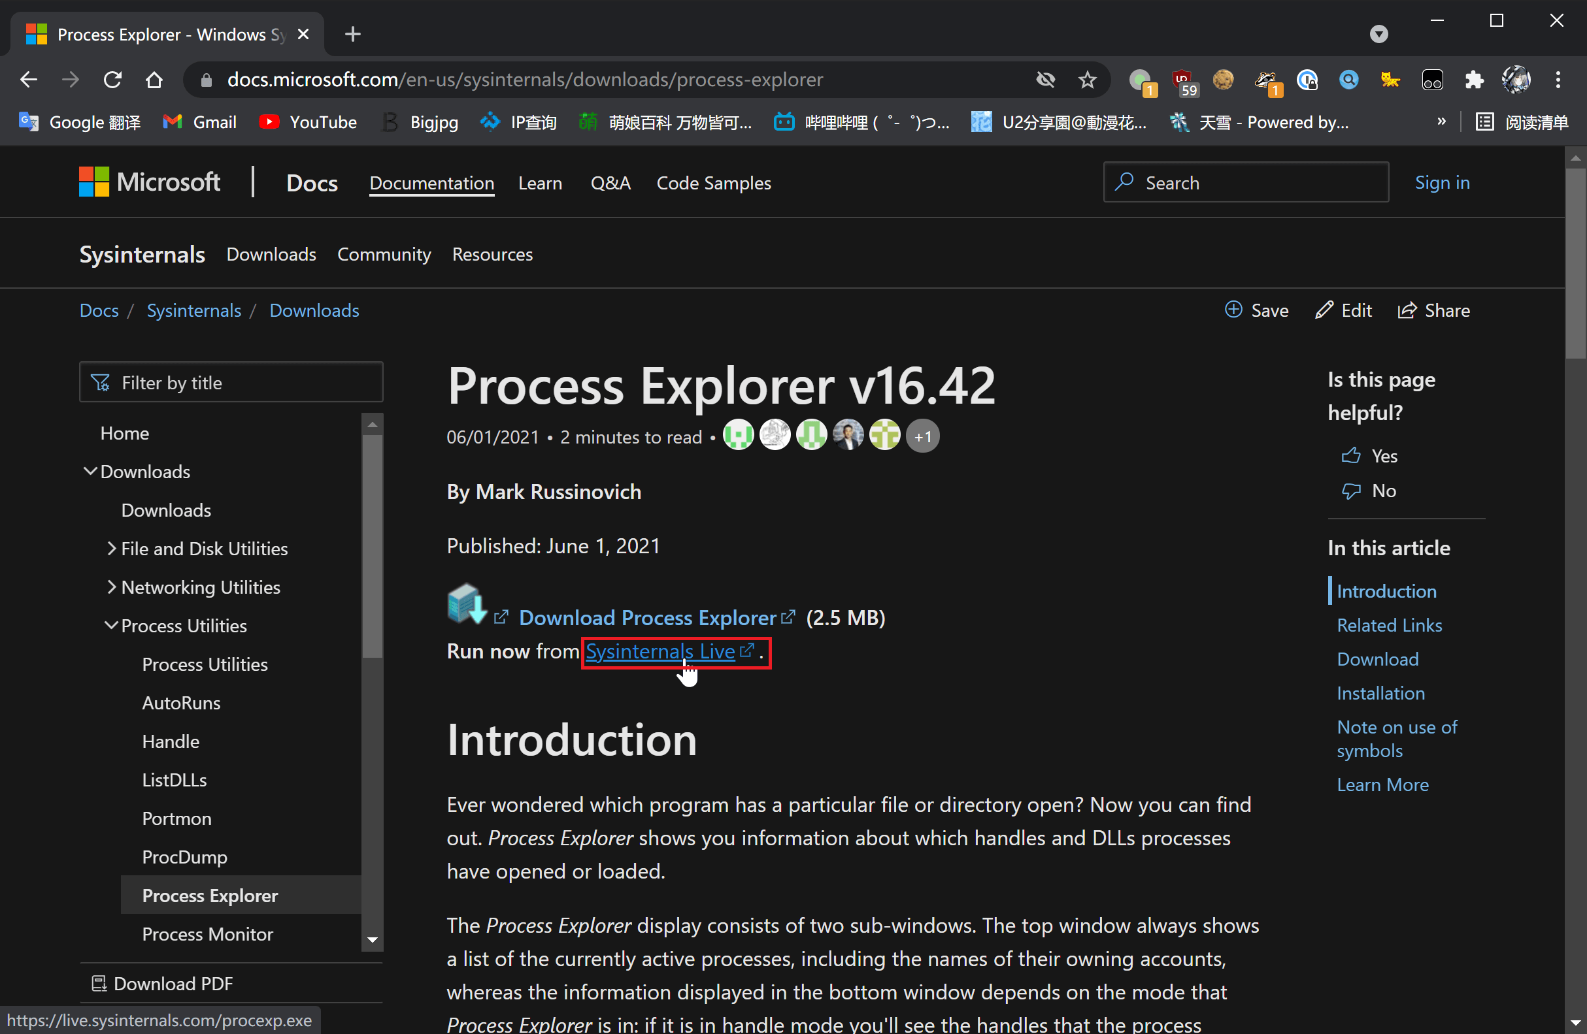Vote No thumbs-down for page helpful
1587x1034 pixels.
(1351, 491)
